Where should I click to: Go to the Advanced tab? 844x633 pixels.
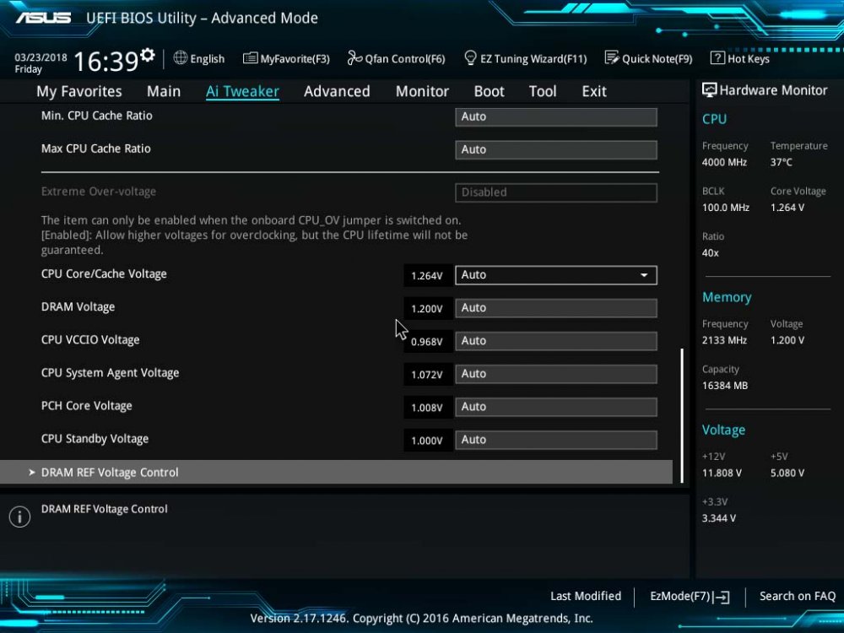tap(337, 91)
